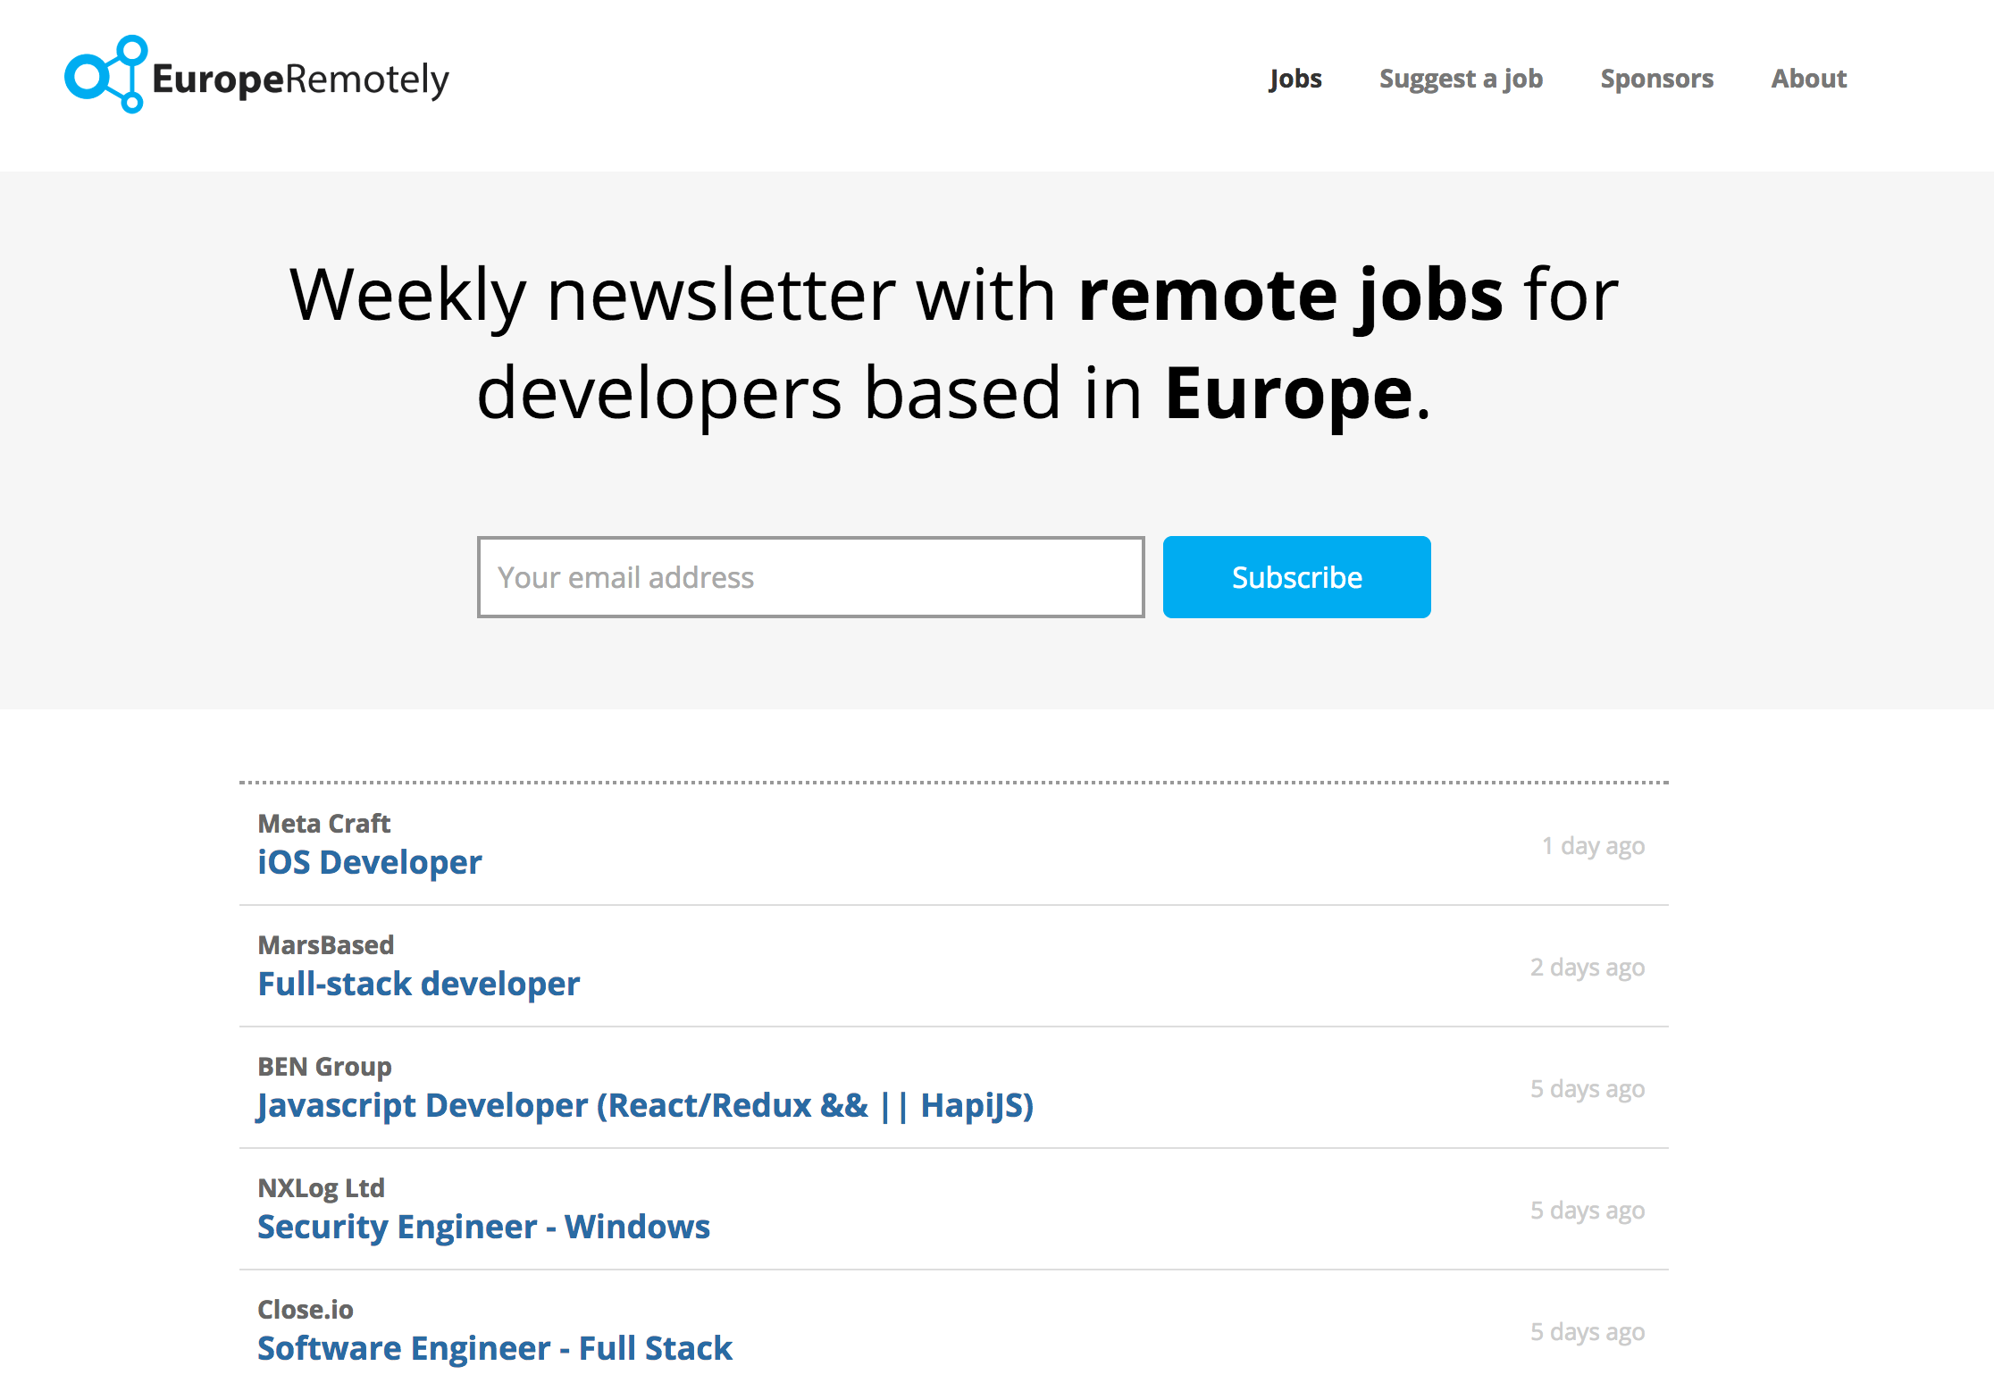
Task: Focus the email address input field
Action: [x=810, y=577]
